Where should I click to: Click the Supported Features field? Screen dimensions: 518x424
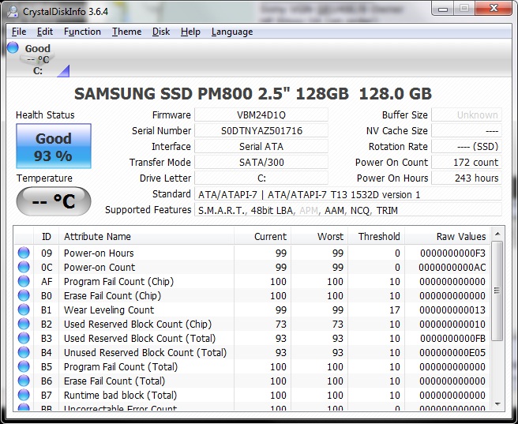tap(348, 210)
